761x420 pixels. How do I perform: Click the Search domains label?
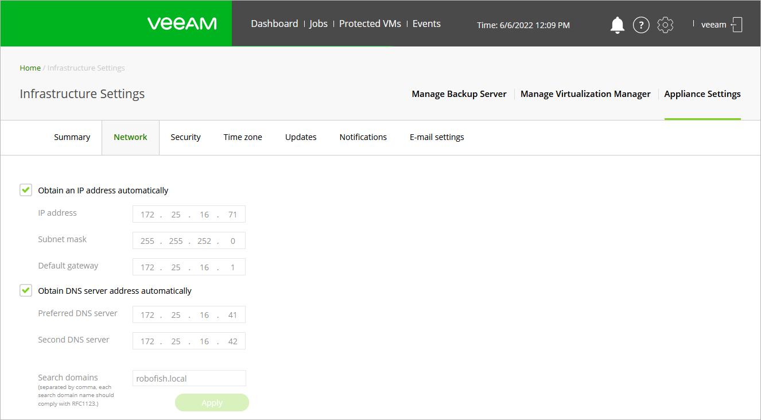click(68, 378)
